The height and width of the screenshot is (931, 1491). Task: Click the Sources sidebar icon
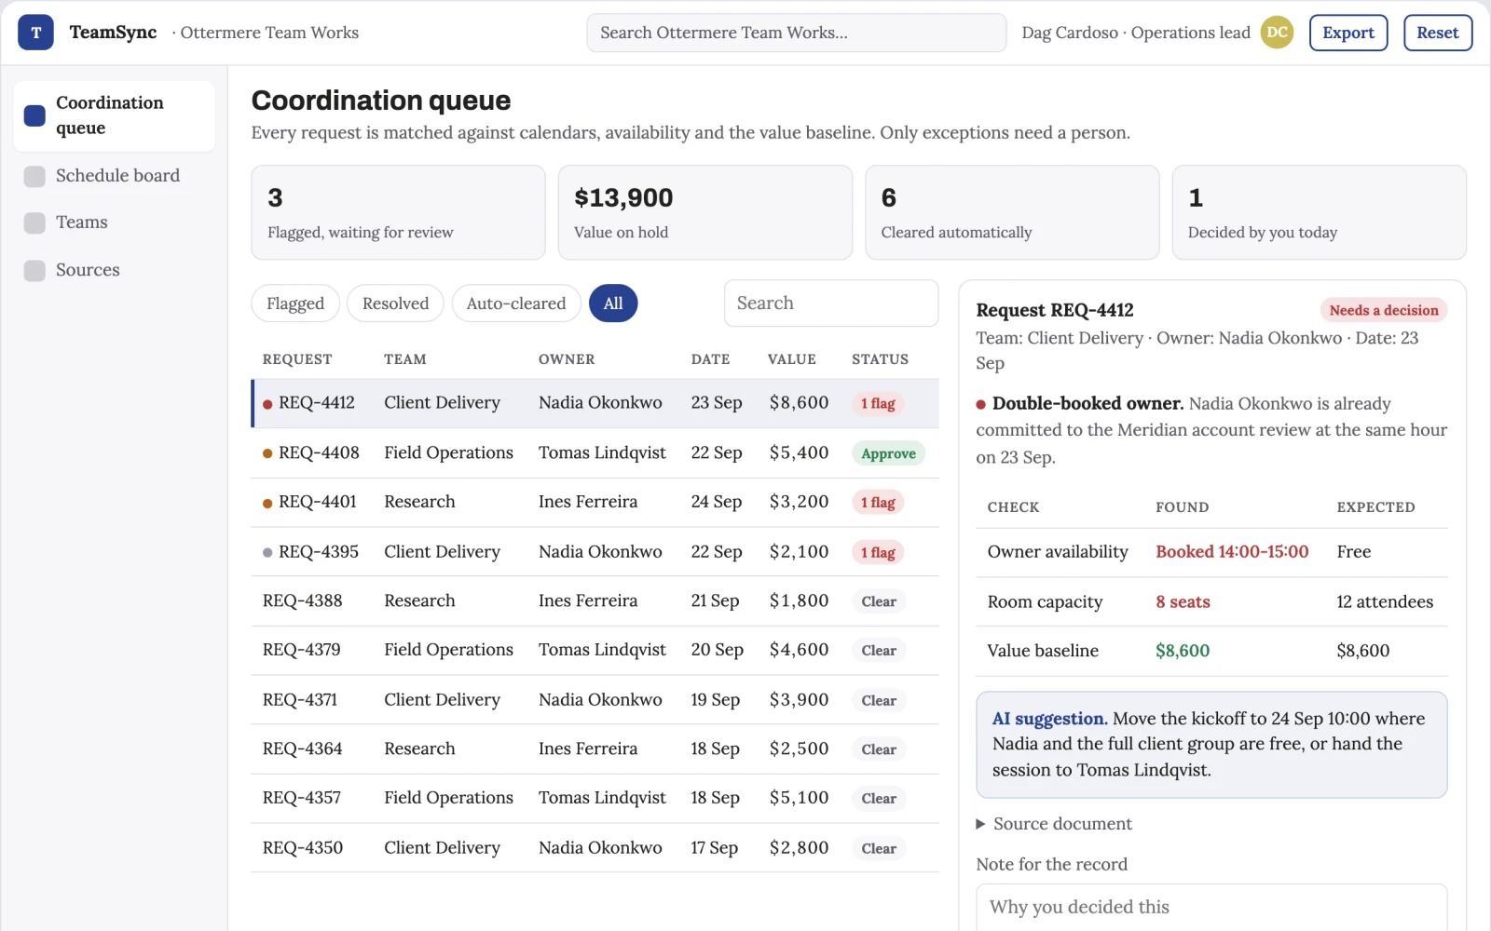pyautogui.click(x=34, y=270)
